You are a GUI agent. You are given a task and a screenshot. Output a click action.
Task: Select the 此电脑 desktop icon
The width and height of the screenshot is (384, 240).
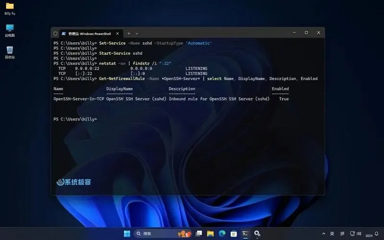[10, 31]
